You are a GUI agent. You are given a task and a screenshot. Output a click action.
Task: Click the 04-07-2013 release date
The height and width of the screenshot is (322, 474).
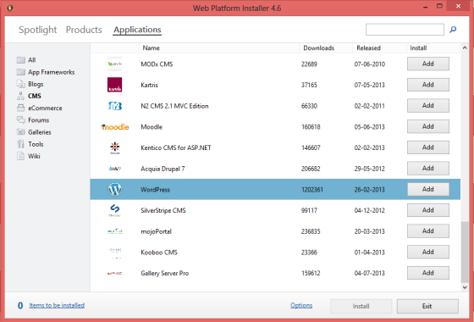click(369, 273)
